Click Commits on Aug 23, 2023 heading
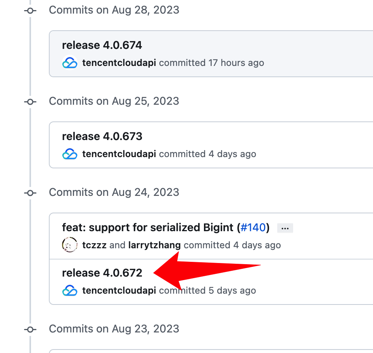The height and width of the screenshot is (353, 373). (x=114, y=329)
